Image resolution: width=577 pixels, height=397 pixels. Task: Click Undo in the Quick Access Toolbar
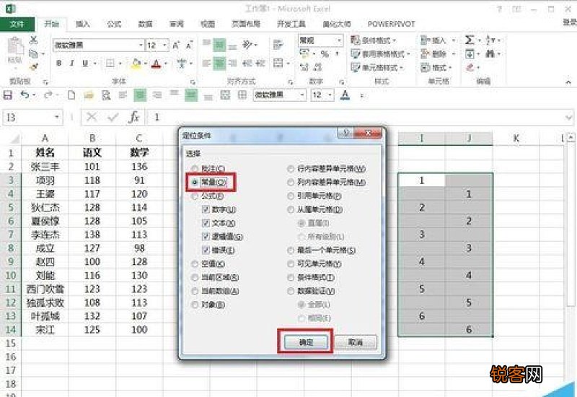(25, 95)
